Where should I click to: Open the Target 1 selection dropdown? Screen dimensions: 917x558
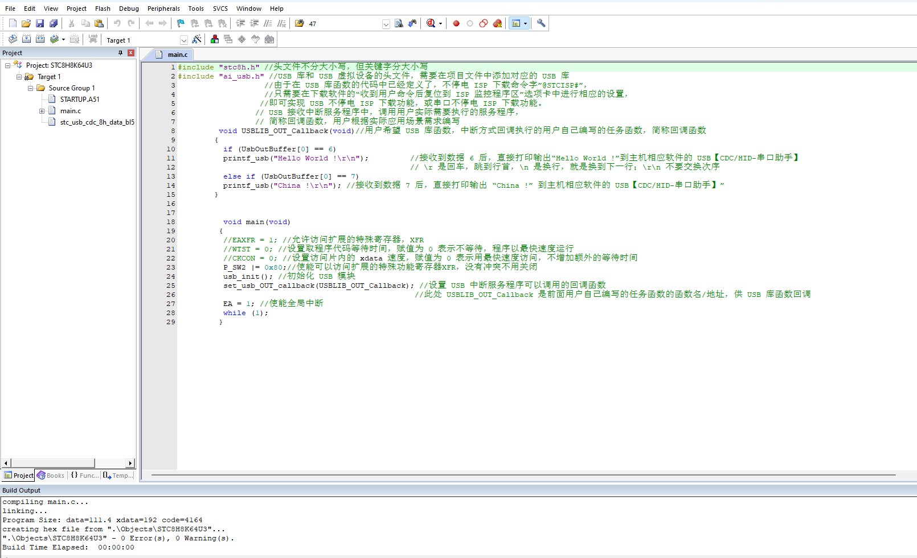[x=183, y=40]
